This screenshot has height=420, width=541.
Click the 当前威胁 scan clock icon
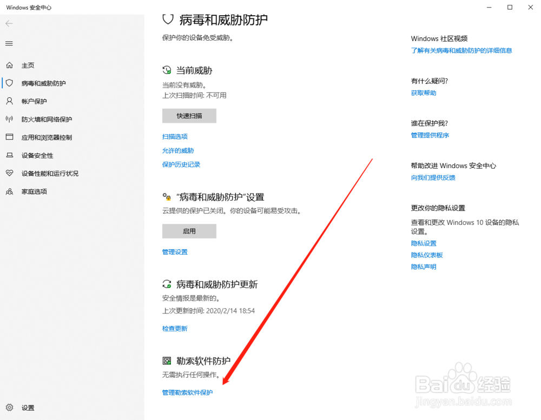(167, 70)
